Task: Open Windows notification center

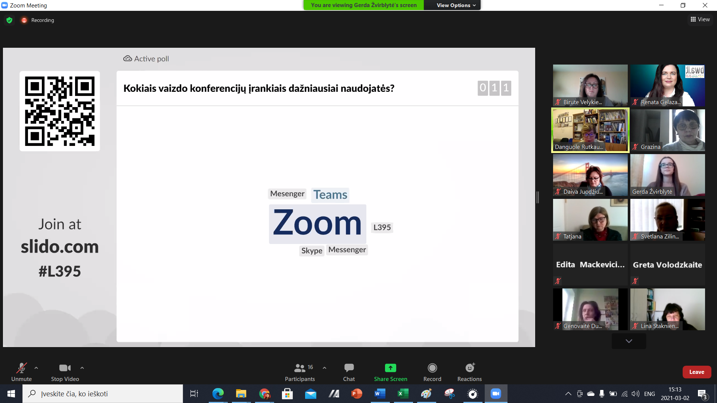Action: coord(702,394)
